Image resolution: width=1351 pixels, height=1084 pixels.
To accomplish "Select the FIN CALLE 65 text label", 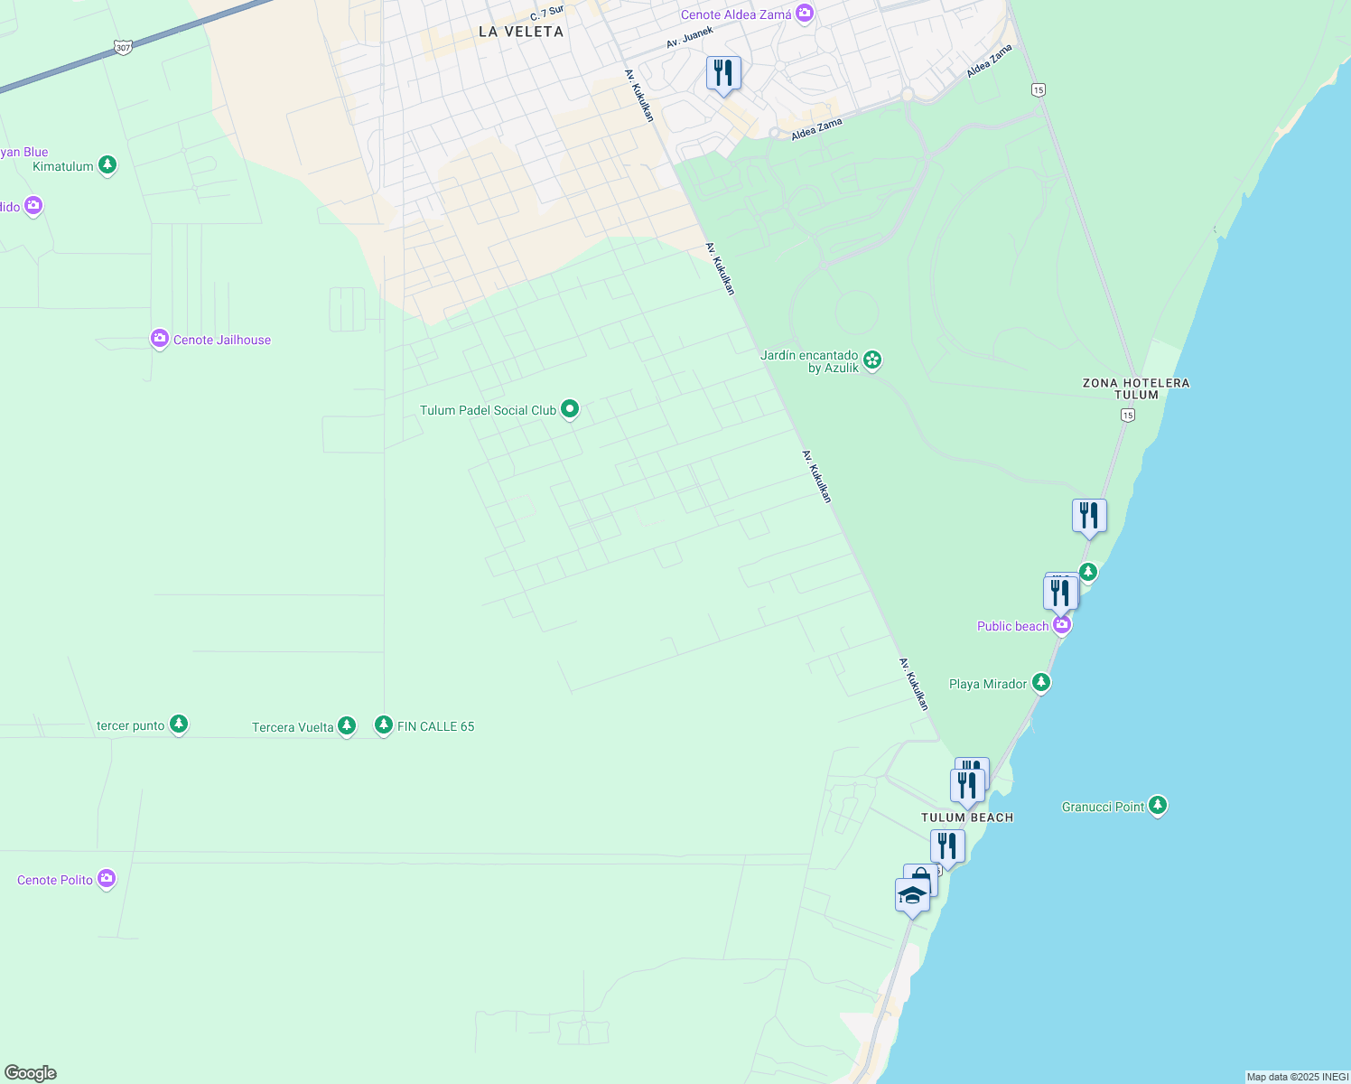I will pos(436,726).
